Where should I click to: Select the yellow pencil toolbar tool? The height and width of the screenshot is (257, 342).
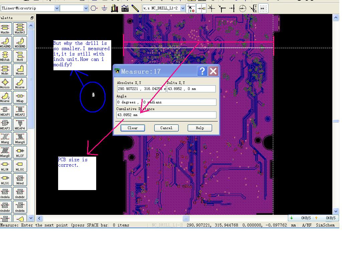click(x=135, y=8)
